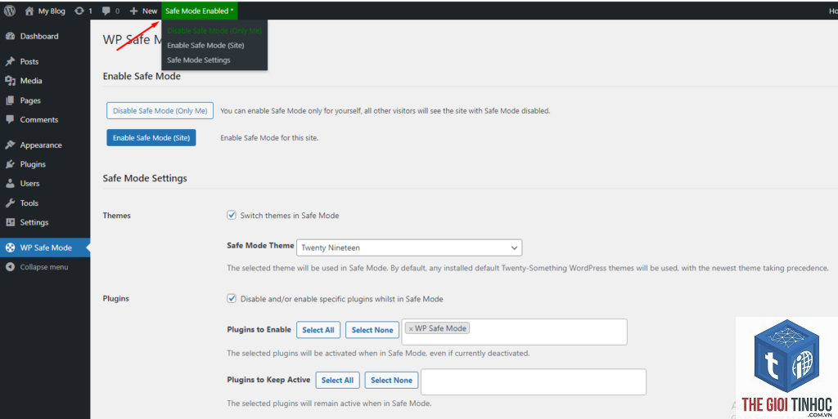
Task: Click Select All for Plugins to Keep Active
Action: click(337, 380)
